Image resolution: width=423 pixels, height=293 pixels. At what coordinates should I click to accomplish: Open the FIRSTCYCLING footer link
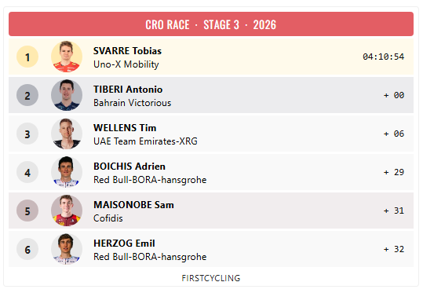coord(211,278)
